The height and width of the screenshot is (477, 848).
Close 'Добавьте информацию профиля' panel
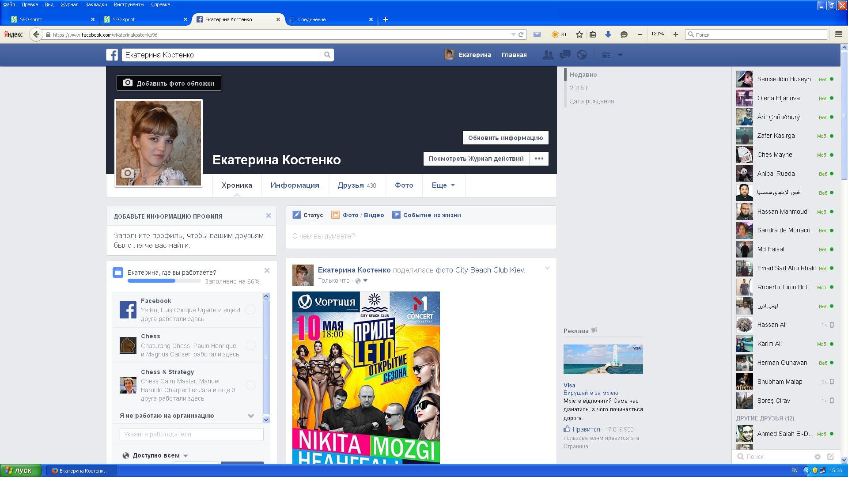click(268, 216)
